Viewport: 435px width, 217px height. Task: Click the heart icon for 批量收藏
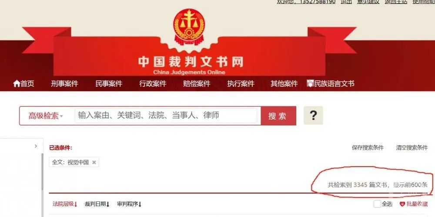(x=402, y=204)
